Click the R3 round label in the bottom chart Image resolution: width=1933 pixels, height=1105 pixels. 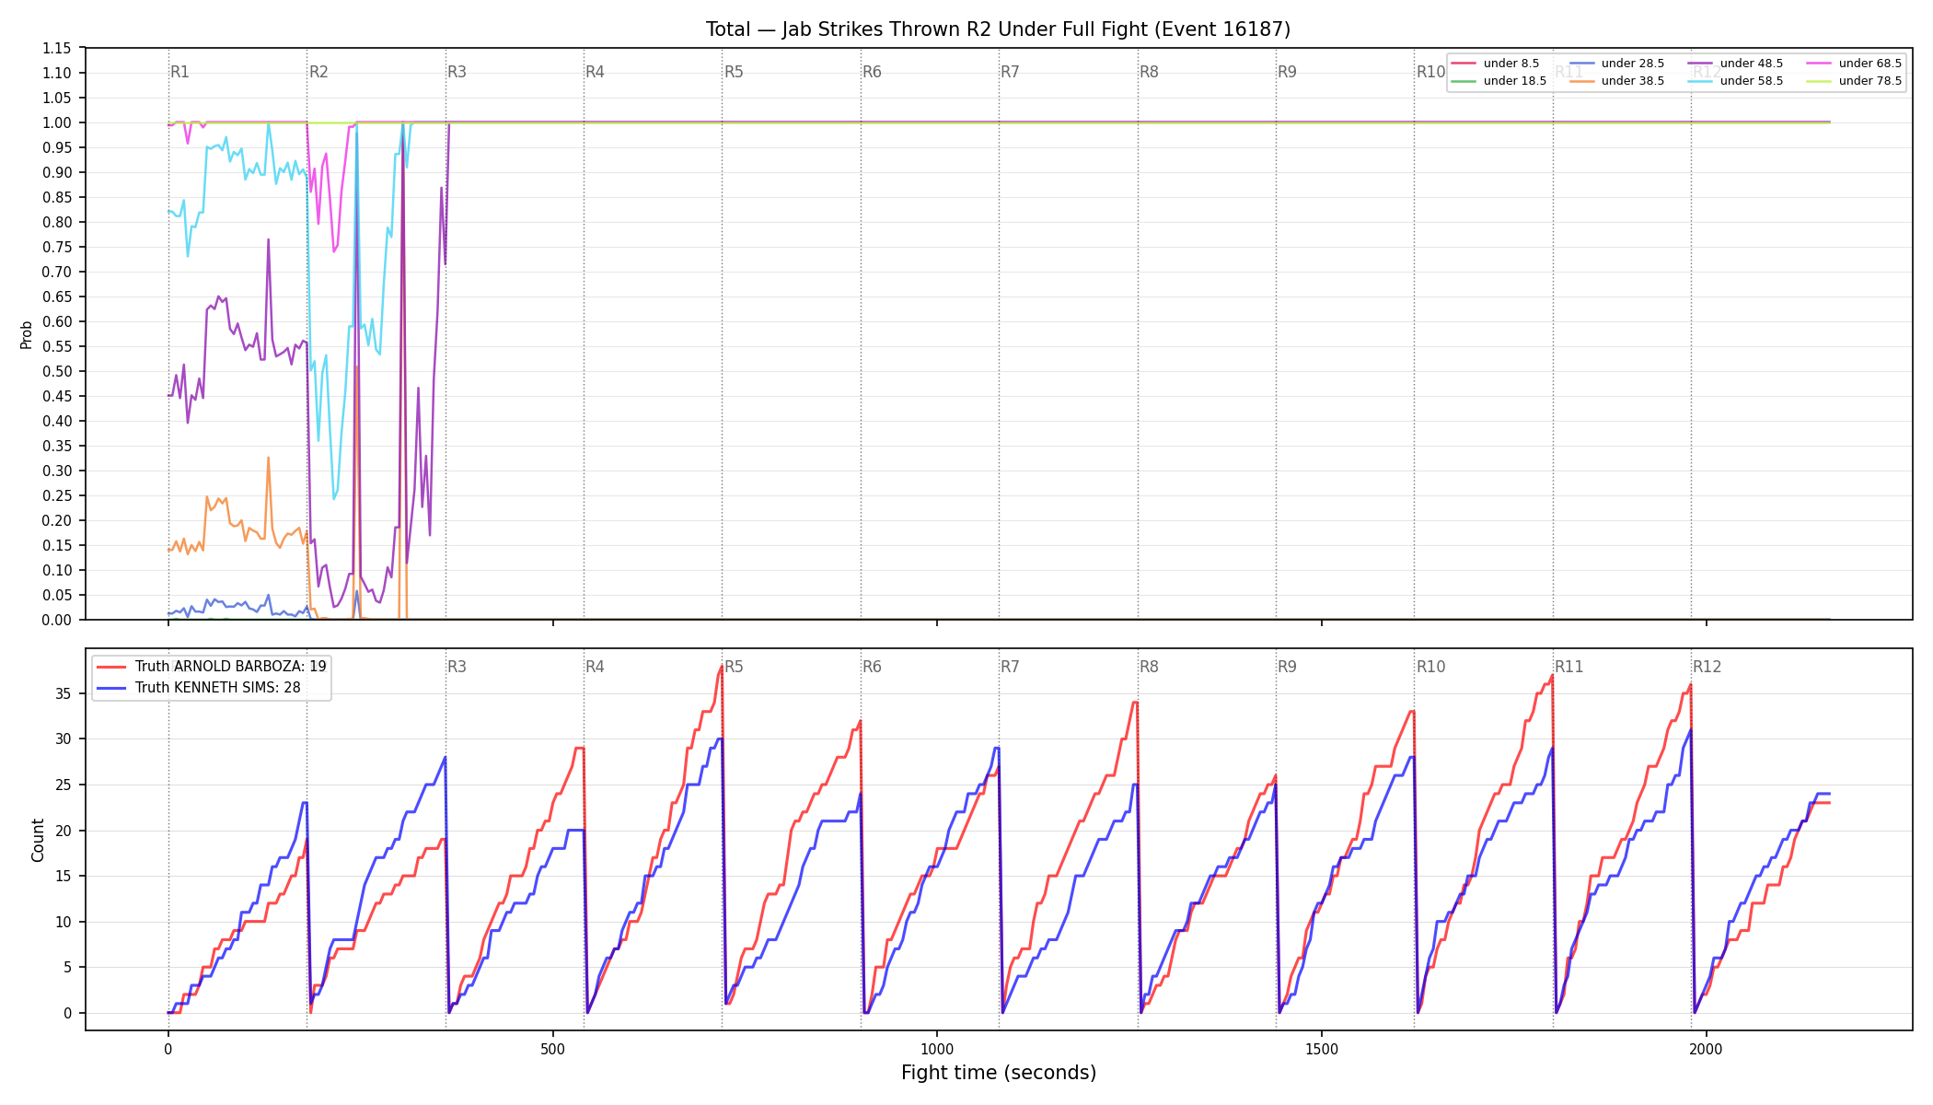pos(457,667)
